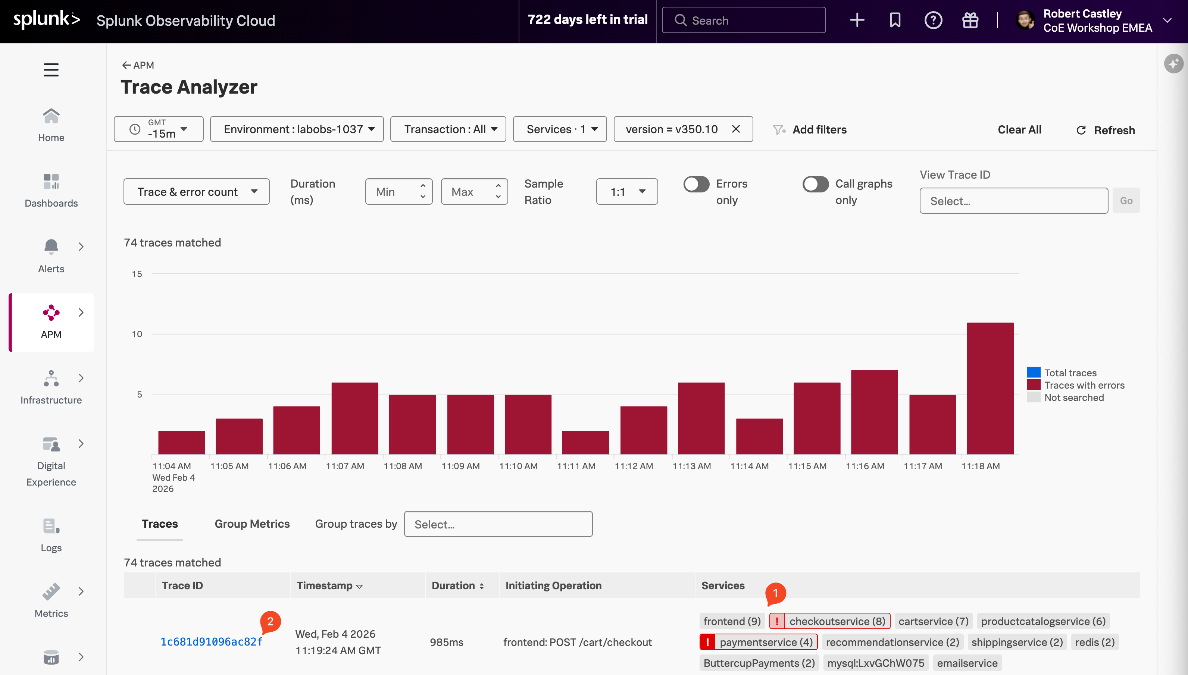1188x675 pixels.
Task: Turn on Call graphs only toggle
Action: [x=815, y=184]
